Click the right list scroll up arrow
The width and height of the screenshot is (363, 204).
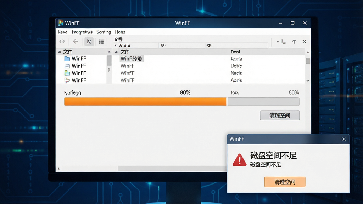click(308, 52)
